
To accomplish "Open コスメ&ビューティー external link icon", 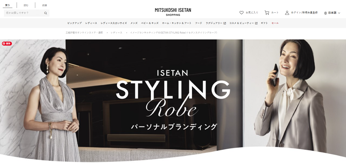I will [x=256, y=23].
